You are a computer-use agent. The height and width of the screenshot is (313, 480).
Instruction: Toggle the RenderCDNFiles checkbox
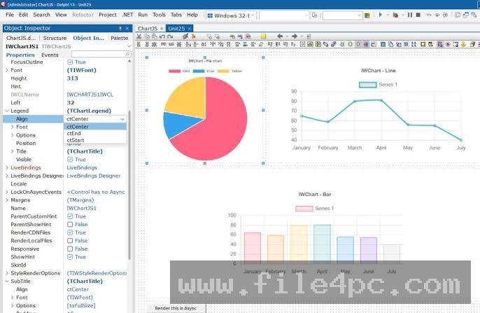click(x=70, y=232)
